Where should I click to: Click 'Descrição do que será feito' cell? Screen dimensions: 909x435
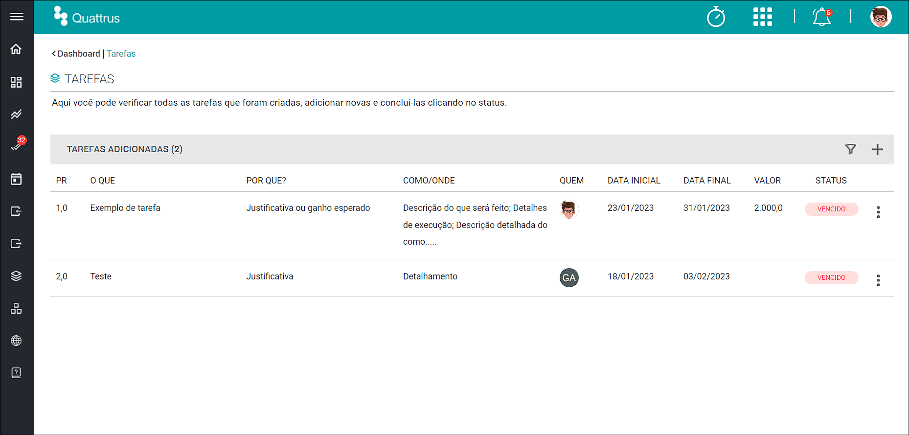point(475,225)
